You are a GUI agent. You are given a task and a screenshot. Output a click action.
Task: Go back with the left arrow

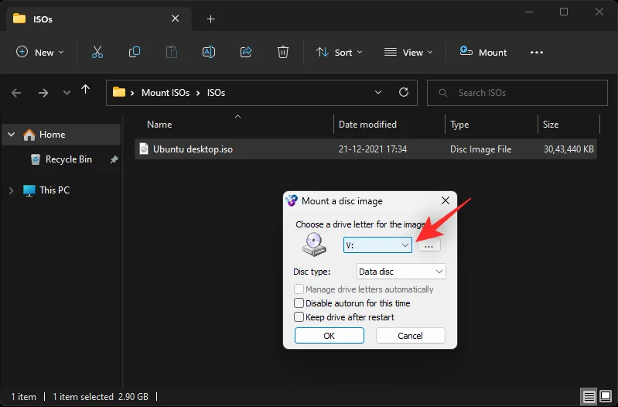point(16,93)
